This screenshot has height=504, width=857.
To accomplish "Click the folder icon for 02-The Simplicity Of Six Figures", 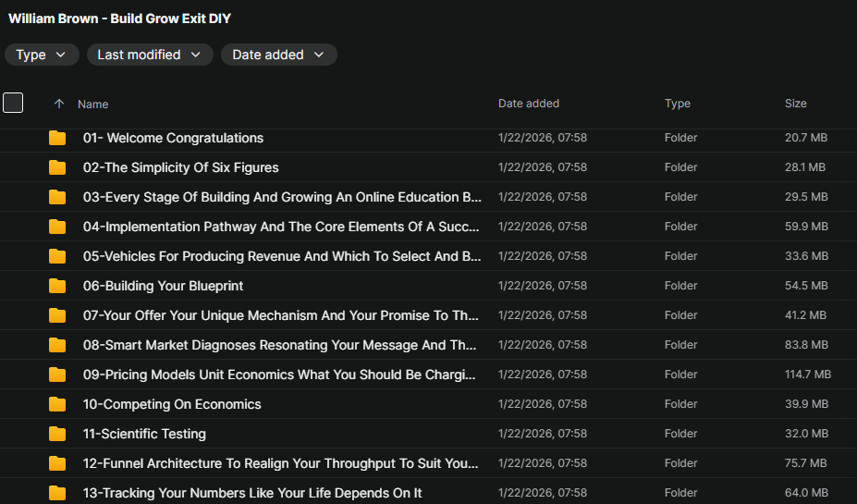I will tap(57, 167).
